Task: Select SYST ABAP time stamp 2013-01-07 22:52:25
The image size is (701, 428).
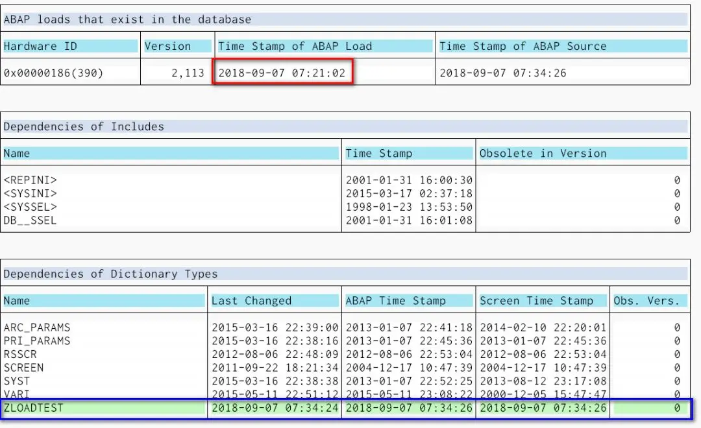Action: [x=409, y=381]
